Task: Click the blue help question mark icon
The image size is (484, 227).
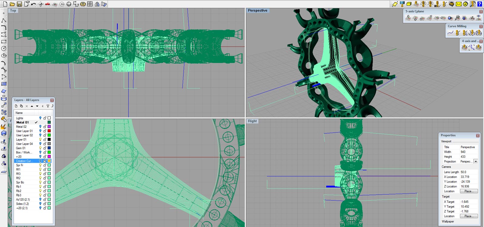Action: coord(479,4)
